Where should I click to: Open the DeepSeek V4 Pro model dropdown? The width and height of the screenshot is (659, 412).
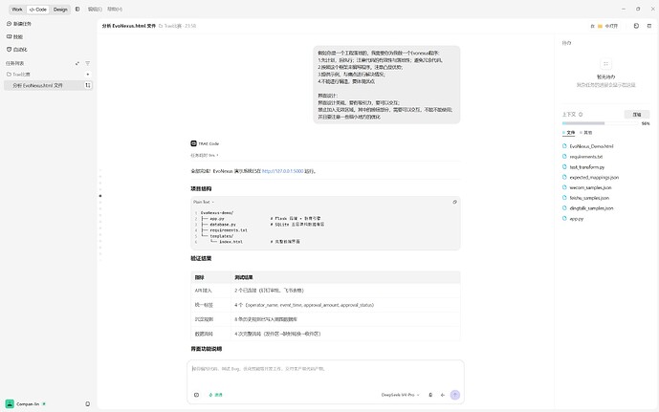pos(400,395)
